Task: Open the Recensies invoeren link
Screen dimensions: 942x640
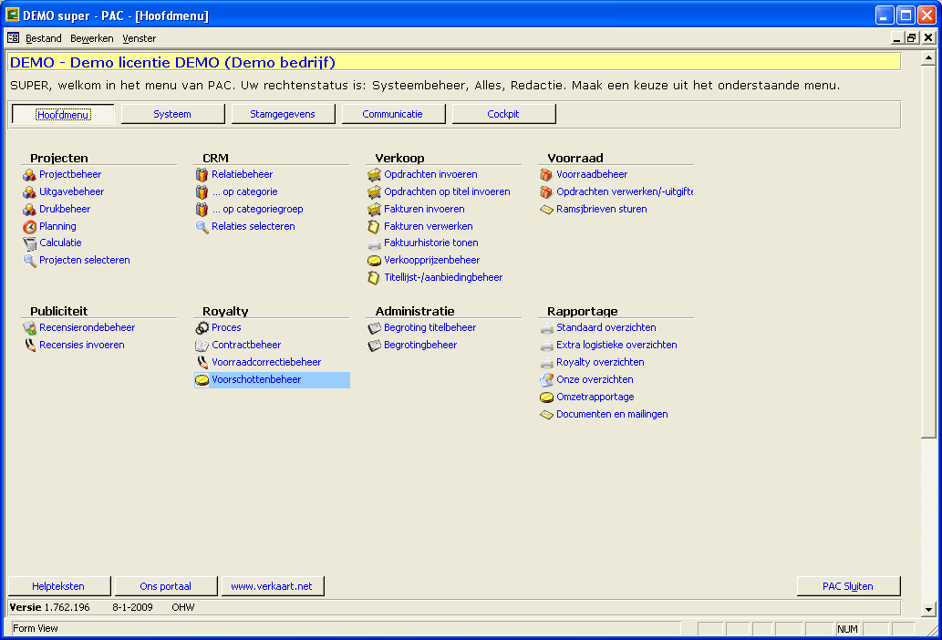Action: coord(82,345)
